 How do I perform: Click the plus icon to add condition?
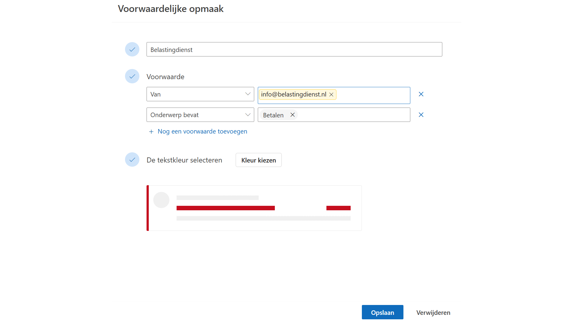151,132
